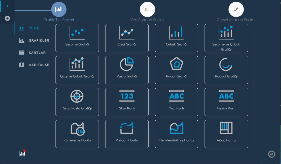Choose the Çizgi Grafiği line chart
Viewport: 281px width, 164px height.
pos(127,38)
